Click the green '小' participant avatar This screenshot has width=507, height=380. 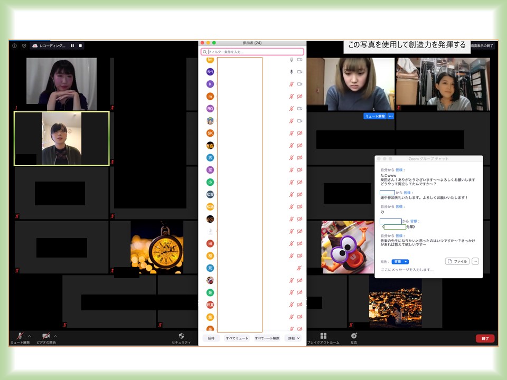pyautogui.click(x=210, y=182)
